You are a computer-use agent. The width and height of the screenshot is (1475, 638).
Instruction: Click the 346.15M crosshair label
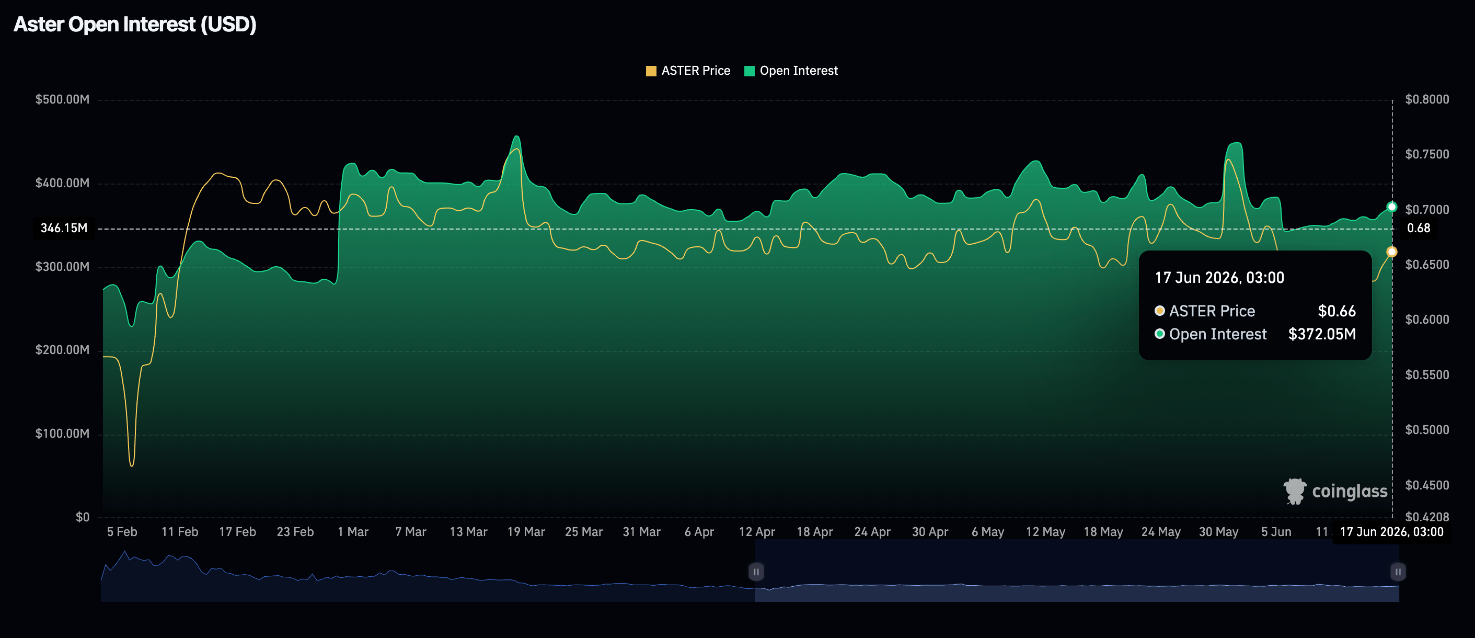coord(64,228)
